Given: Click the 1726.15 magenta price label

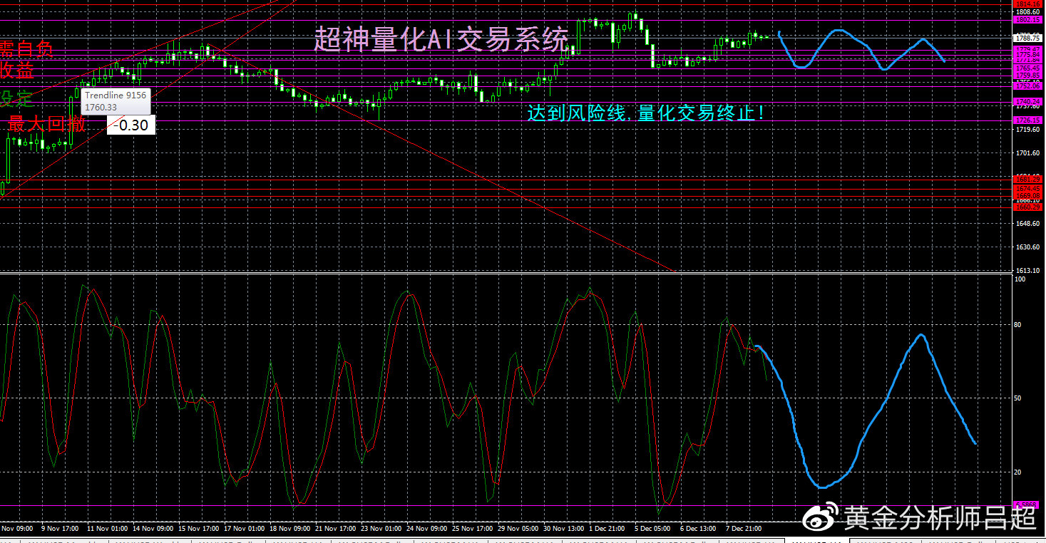Looking at the screenshot, I should (1027, 120).
